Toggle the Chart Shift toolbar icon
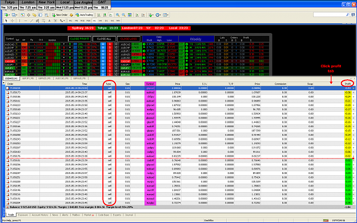This screenshot has height=223, width=357. 143,15
